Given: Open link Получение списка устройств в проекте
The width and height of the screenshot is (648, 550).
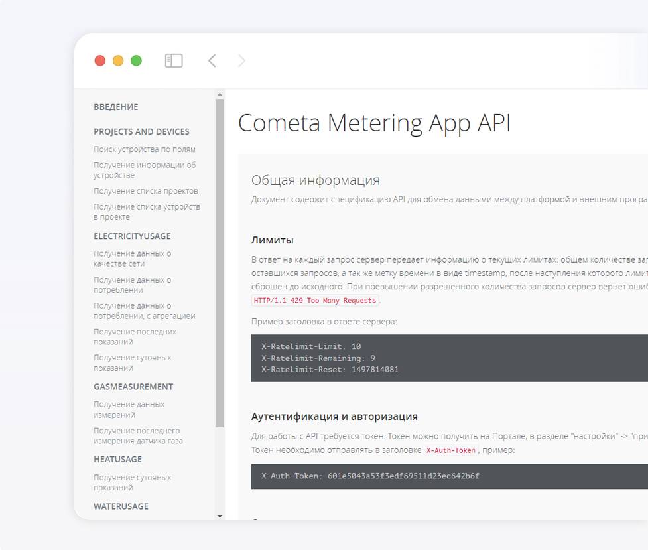Looking at the screenshot, I should 147,212.
